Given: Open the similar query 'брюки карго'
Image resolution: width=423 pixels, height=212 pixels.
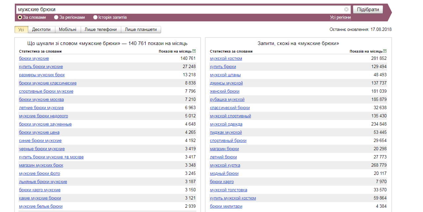Looking at the screenshot, I should coord(222,182).
